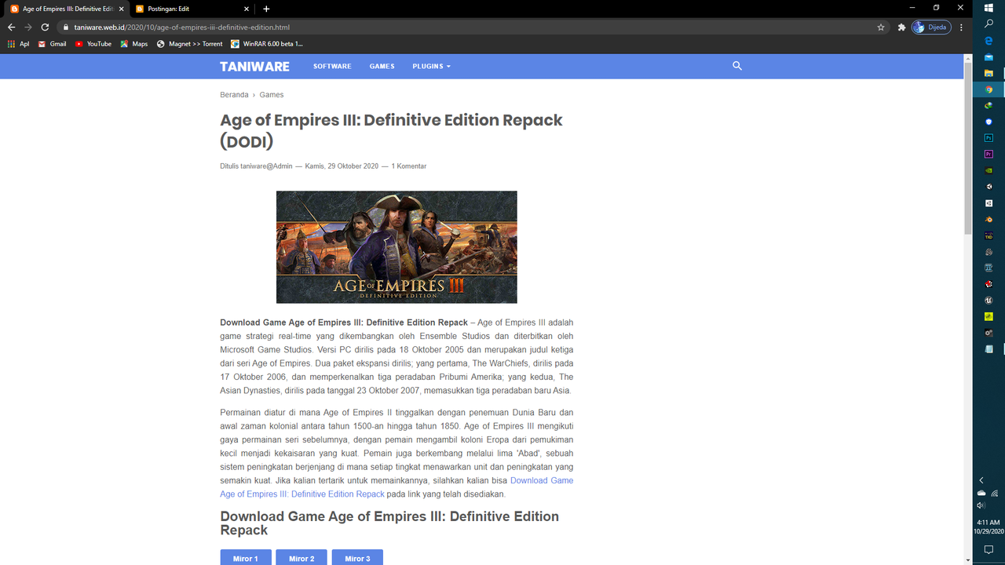Screen dimensions: 1005x565
Task: Launch Blender from the taskbar
Action: [x=989, y=220]
